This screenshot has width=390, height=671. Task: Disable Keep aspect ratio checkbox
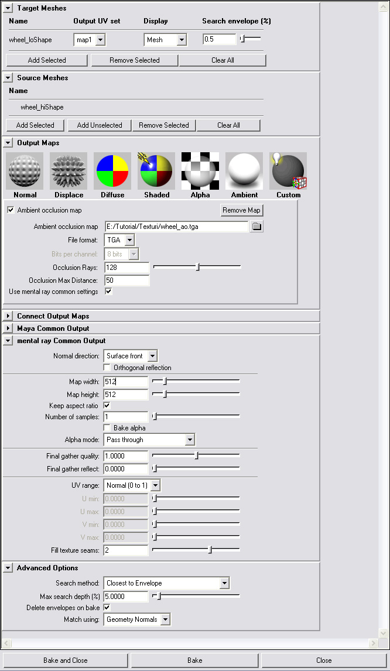pyautogui.click(x=107, y=405)
